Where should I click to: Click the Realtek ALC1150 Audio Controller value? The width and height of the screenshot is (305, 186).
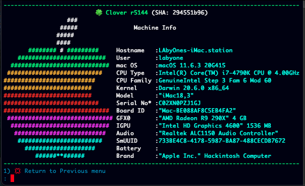point(218,133)
